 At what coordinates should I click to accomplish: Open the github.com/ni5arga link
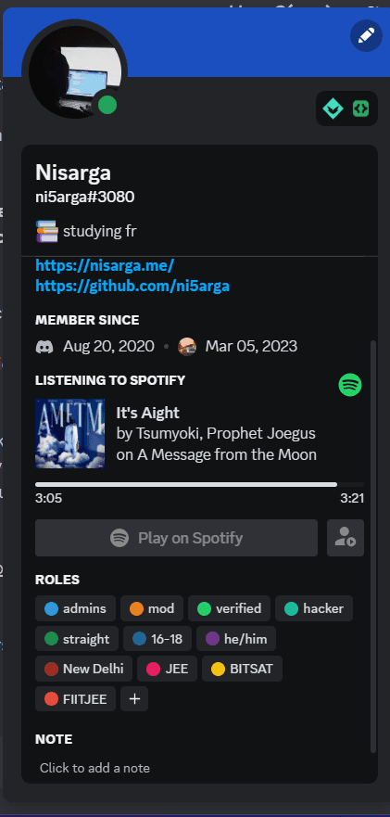pos(132,286)
